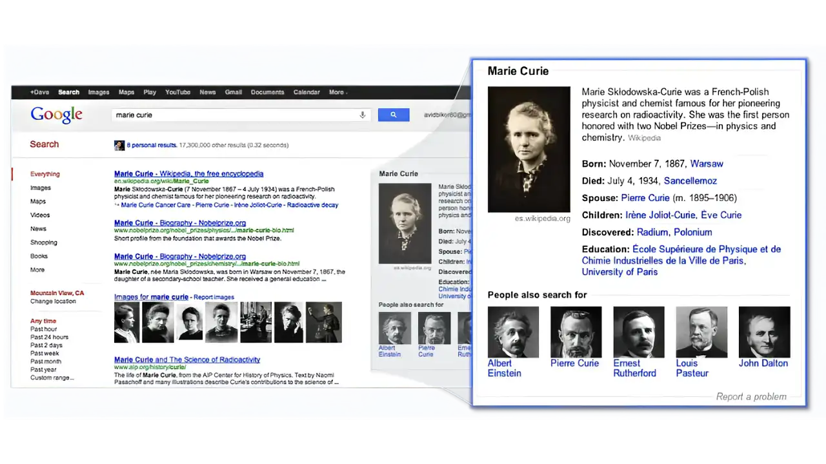Click Pierre Curie photo in enlarged panel
Screen dimensions: 826x464
tap(576, 332)
